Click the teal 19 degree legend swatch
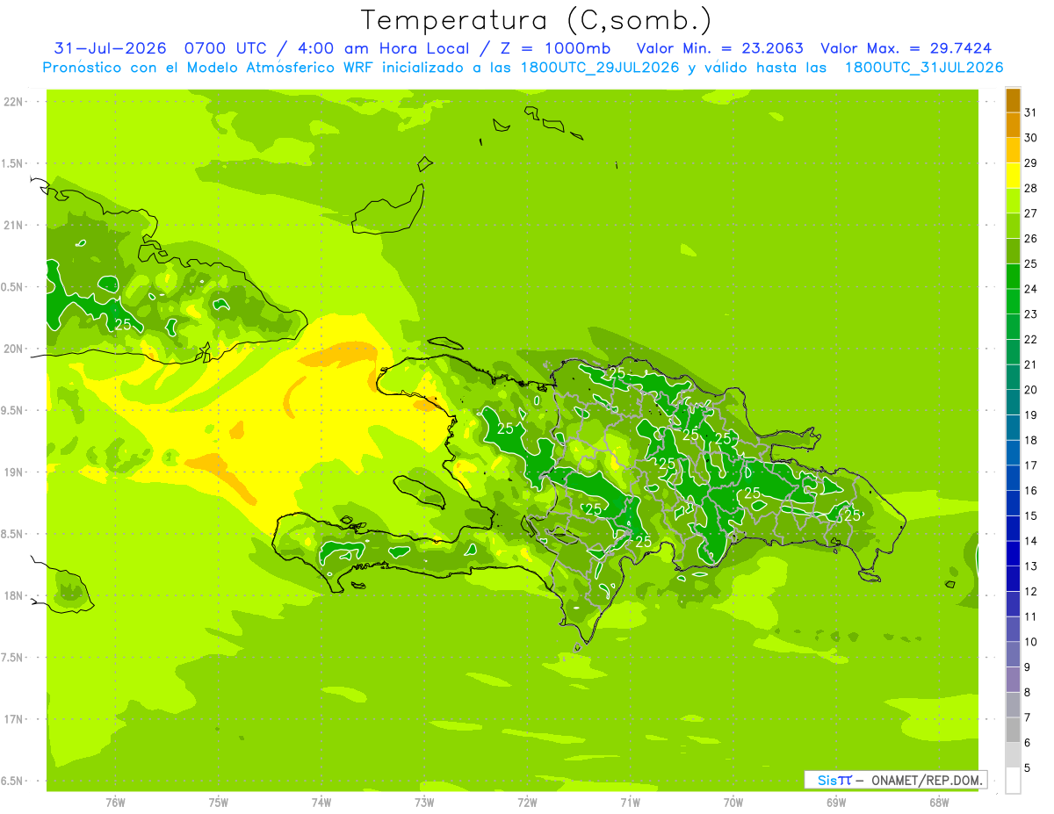Screen dimensions: 1054x814 1013,402
